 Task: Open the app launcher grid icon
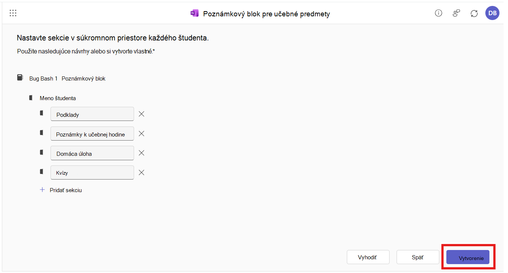[x=13, y=13]
